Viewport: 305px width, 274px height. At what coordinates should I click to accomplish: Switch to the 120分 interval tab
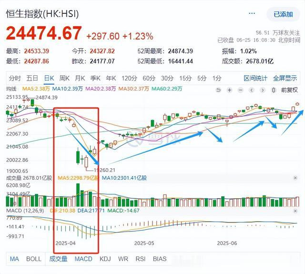pyautogui.click(x=129, y=78)
